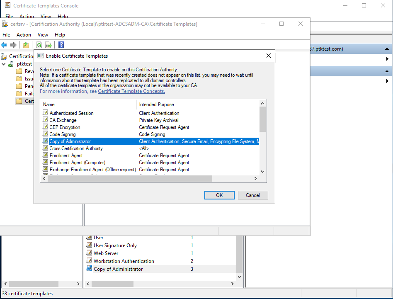Open the View menu in certsrv window

43,35
